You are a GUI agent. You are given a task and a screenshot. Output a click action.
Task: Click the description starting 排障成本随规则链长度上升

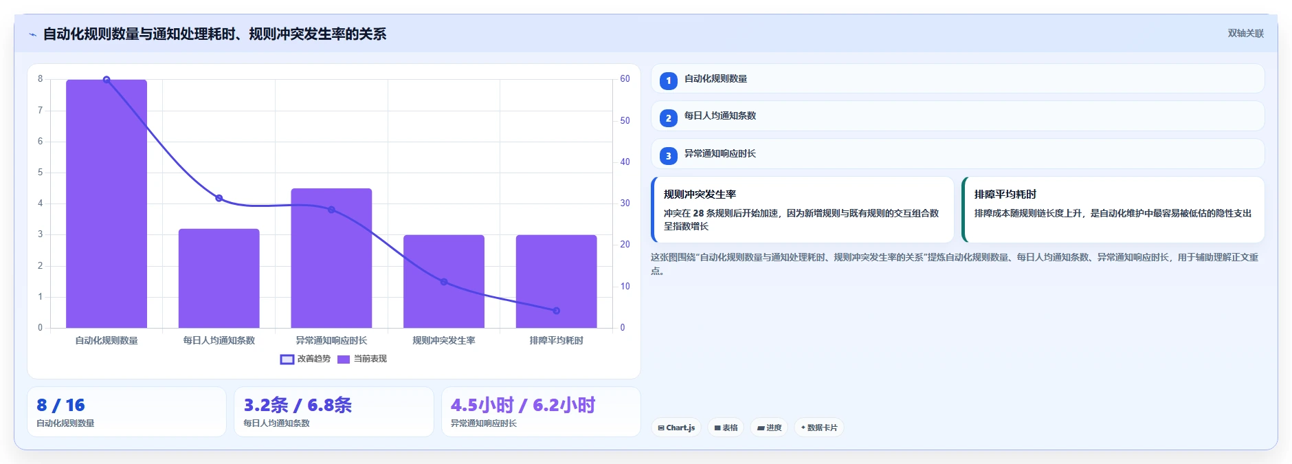pos(1113,213)
